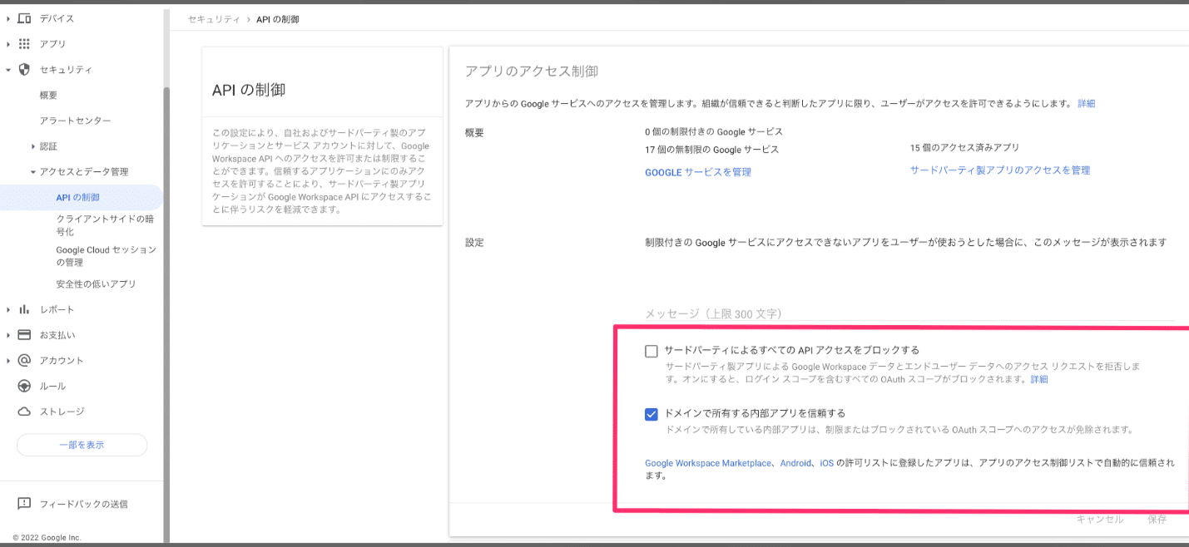The width and height of the screenshot is (1189, 547).
Task: Uncheck trust domain-owned internal apps checkbox
Action: [651, 414]
